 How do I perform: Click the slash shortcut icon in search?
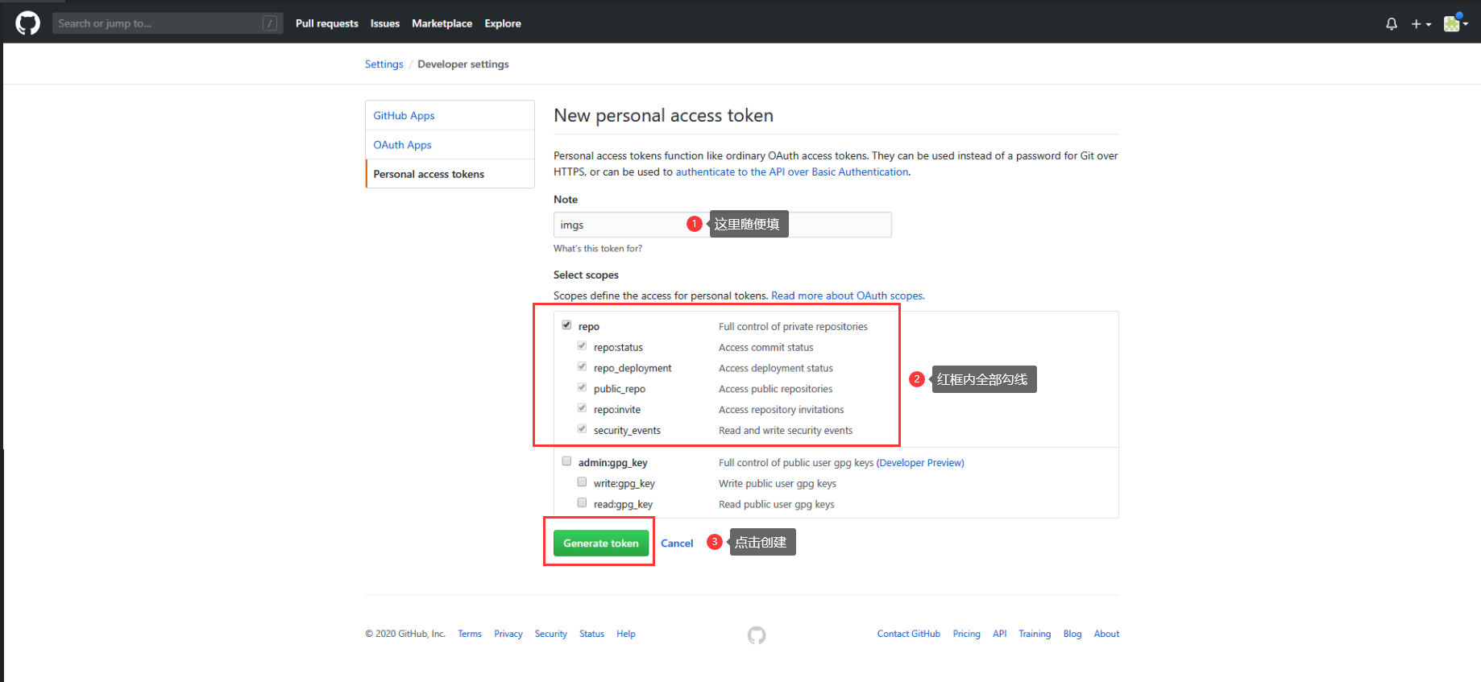coord(270,23)
